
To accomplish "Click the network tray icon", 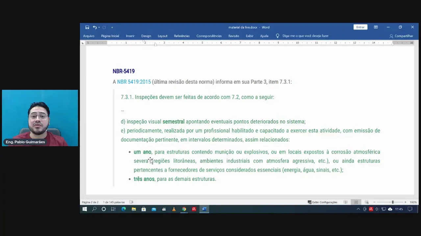I will 384,209.
